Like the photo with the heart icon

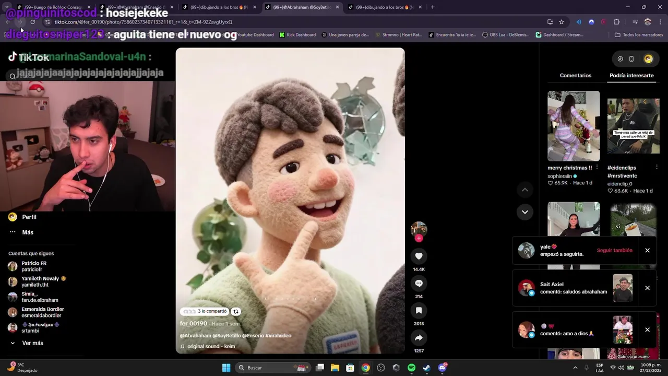coord(419,256)
